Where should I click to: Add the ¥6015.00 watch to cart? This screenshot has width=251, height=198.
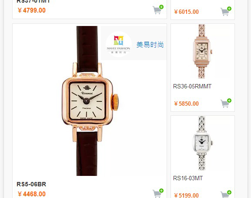tap(226, 11)
